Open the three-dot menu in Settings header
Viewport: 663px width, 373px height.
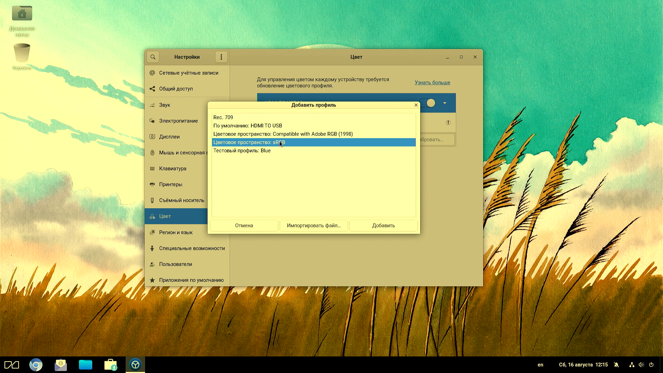[221, 57]
